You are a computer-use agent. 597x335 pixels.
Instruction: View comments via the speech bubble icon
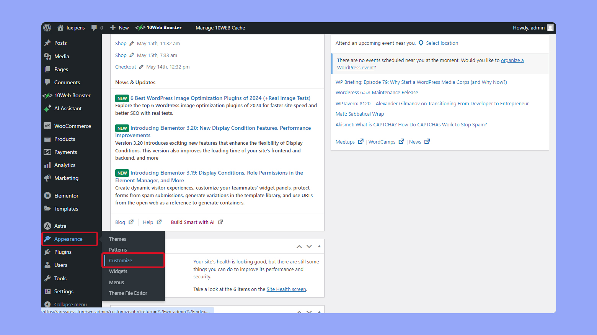[94, 28]
